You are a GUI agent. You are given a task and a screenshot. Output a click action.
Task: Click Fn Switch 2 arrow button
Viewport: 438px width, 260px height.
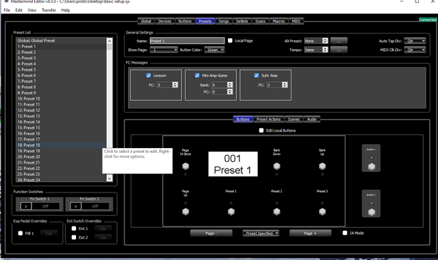pyautogui.click(x=75, y=206)
